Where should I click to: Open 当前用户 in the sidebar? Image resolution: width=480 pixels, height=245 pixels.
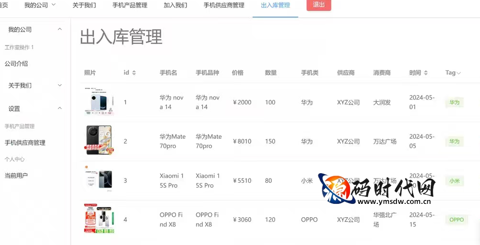point(16,176)
